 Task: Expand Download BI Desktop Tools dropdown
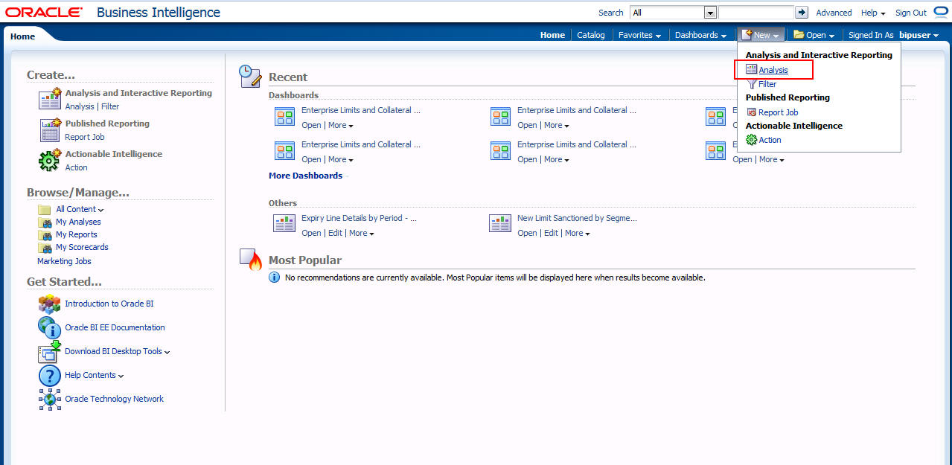click(167, 352)
